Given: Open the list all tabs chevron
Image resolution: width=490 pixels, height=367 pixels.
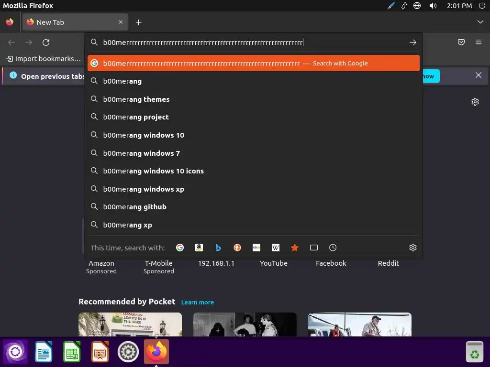Looking at the screenshot, I should click(x=480, y=22).
